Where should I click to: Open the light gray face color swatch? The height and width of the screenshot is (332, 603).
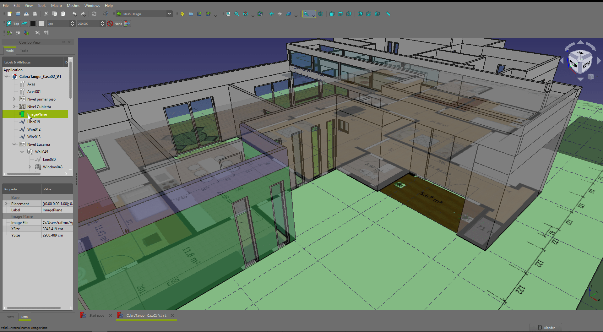point(42,24)
